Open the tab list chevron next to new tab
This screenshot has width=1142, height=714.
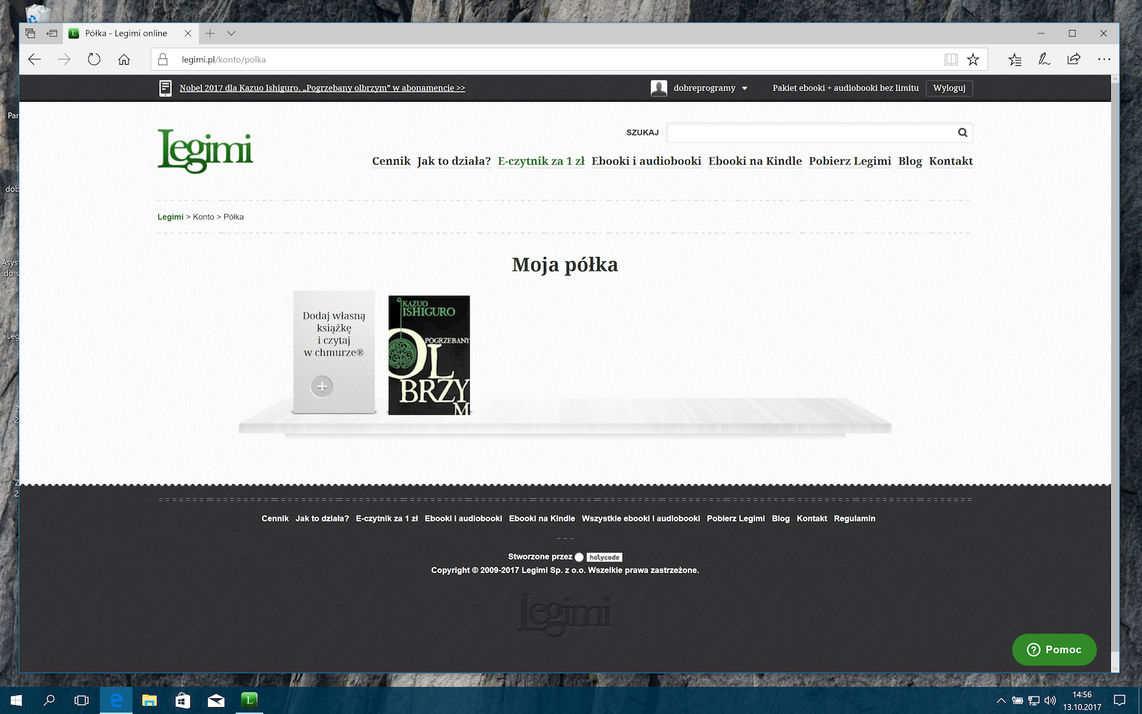(x=232, y=33)
